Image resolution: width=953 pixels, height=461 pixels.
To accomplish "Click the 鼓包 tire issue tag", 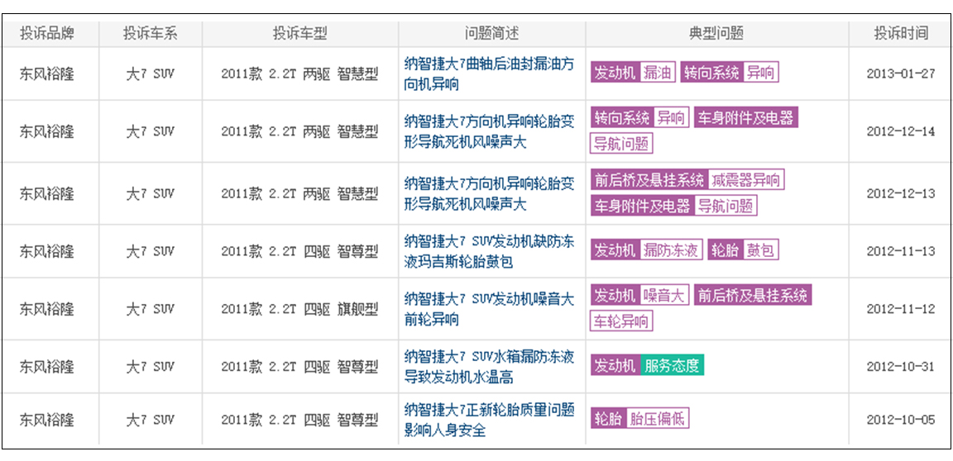I will (x=760, y=250).
